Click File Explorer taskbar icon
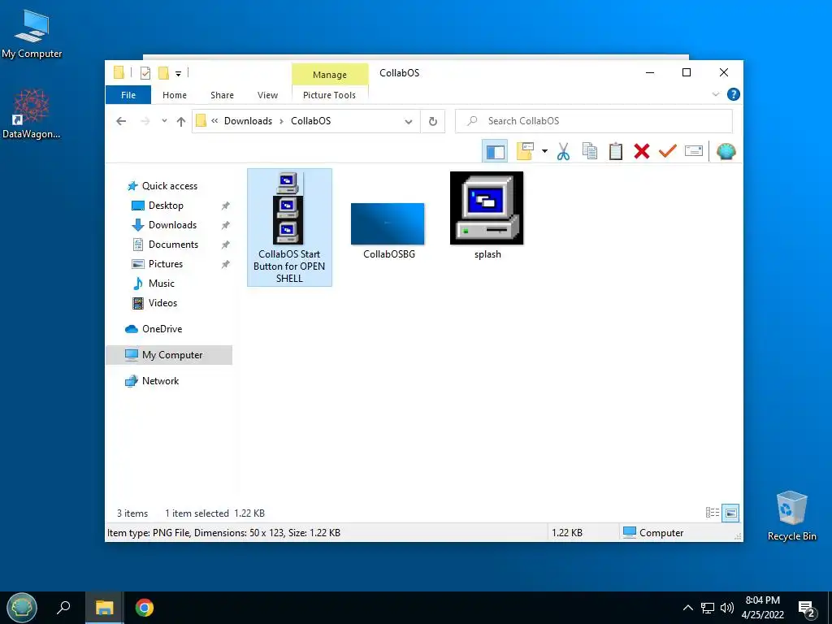 [105, 608]
